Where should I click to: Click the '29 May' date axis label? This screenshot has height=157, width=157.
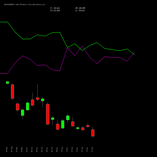[22, 149]
